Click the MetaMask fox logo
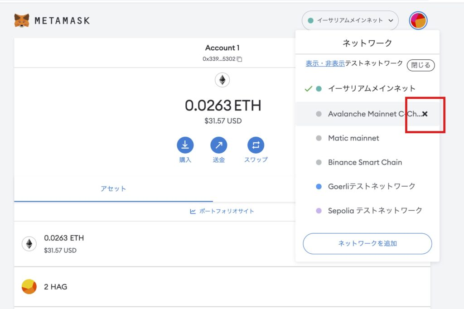Viewport: 464px width, 309px height. (22, 20)
